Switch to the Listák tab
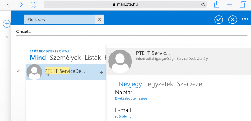Viewport: 251px width, 121px height. pyautogui.click(x=93, y=58)
